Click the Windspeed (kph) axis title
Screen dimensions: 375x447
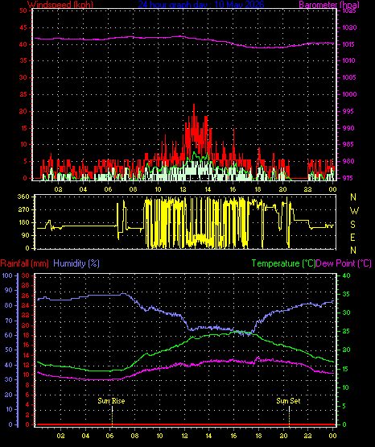[x=60, y=5]
